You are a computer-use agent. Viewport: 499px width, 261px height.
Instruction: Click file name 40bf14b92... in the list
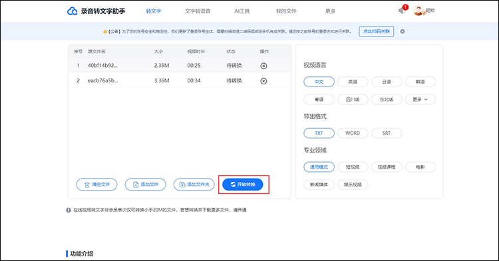coord(102,65)
